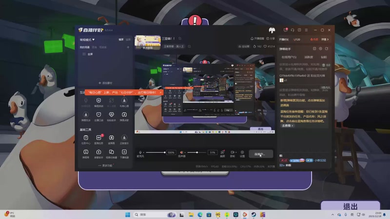Click the 添加素材 button
This screenshot has height=219, width=390.
point(105,83)
